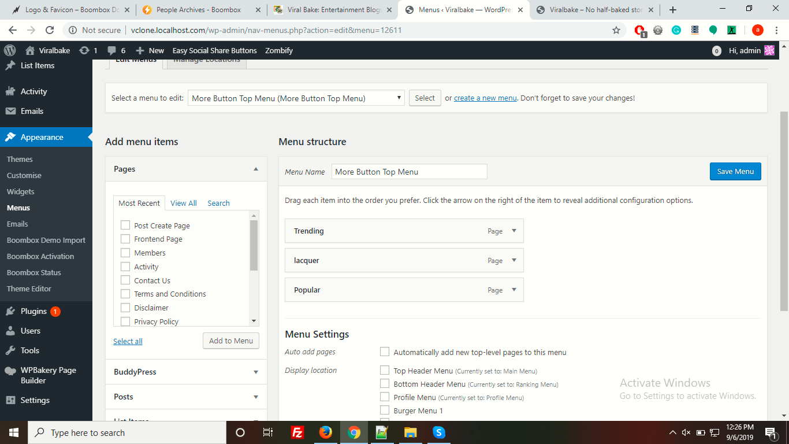
Task: Open FileZilla from the taskbar
Action: (x=297, y=432)
